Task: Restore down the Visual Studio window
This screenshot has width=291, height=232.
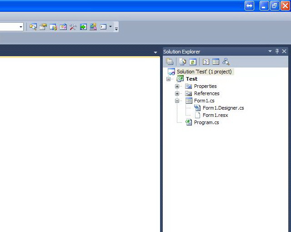Action: click(275, 5)
